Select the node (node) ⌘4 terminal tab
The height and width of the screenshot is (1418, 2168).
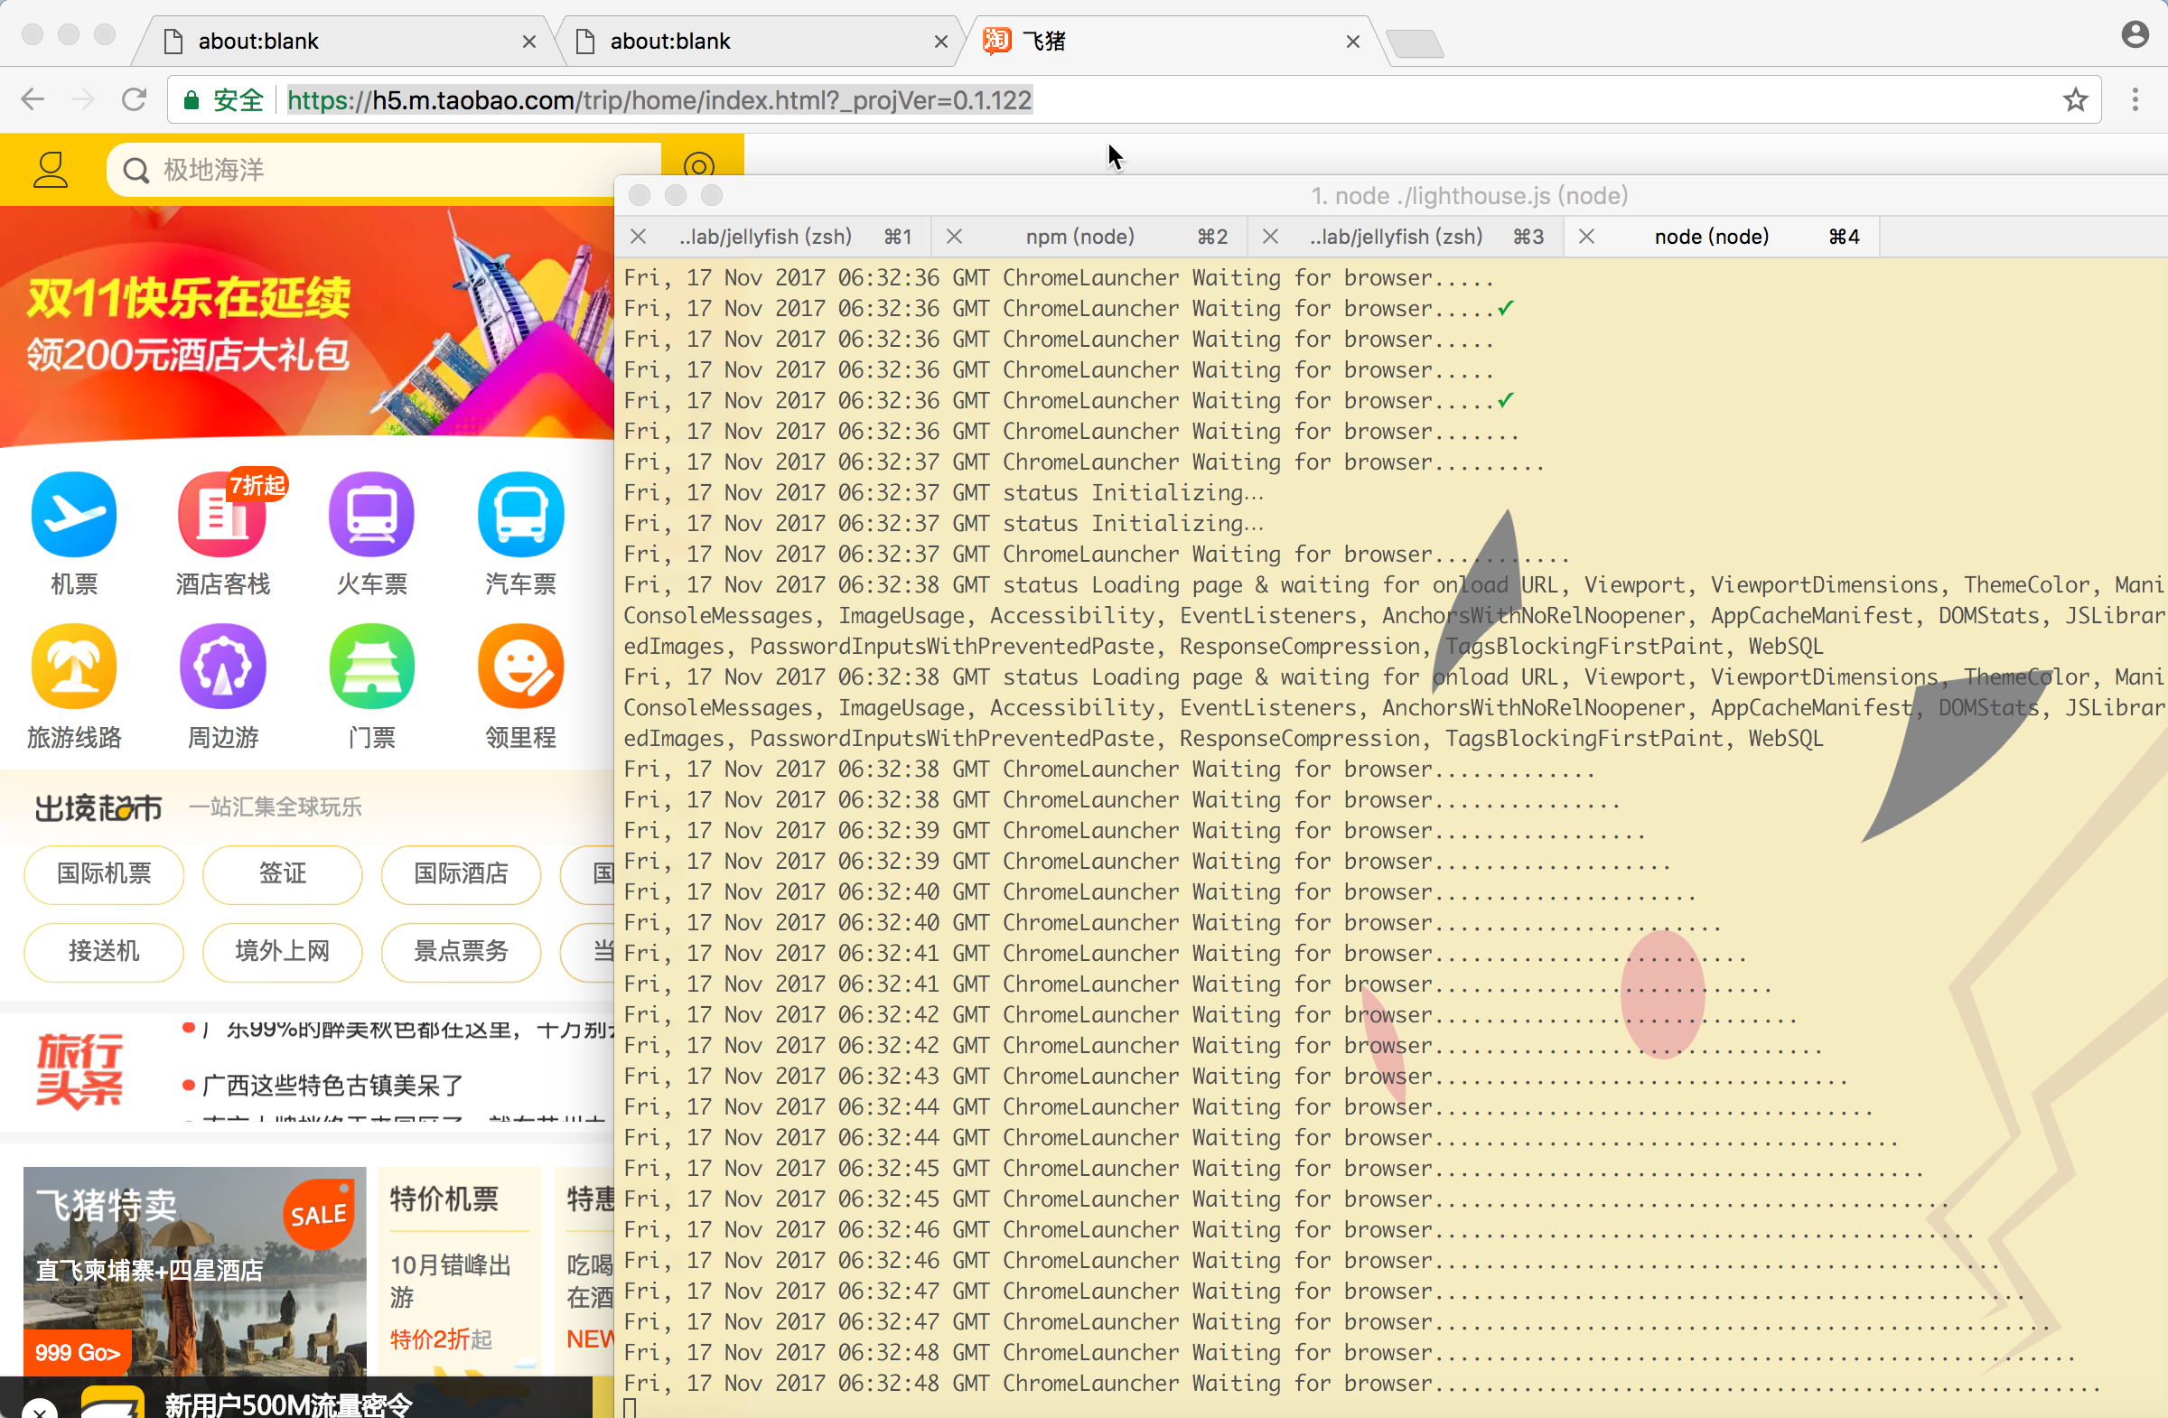(x=1723, y=237)
